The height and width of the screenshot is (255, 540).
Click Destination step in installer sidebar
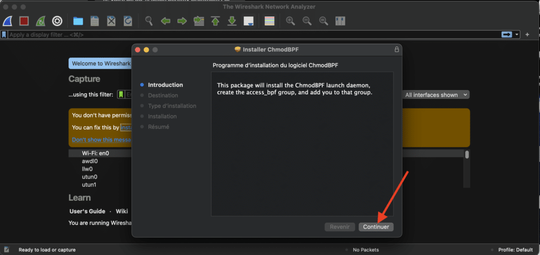pos(163,95)
